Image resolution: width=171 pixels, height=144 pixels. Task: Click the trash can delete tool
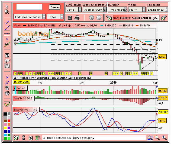tap(7, 88)
